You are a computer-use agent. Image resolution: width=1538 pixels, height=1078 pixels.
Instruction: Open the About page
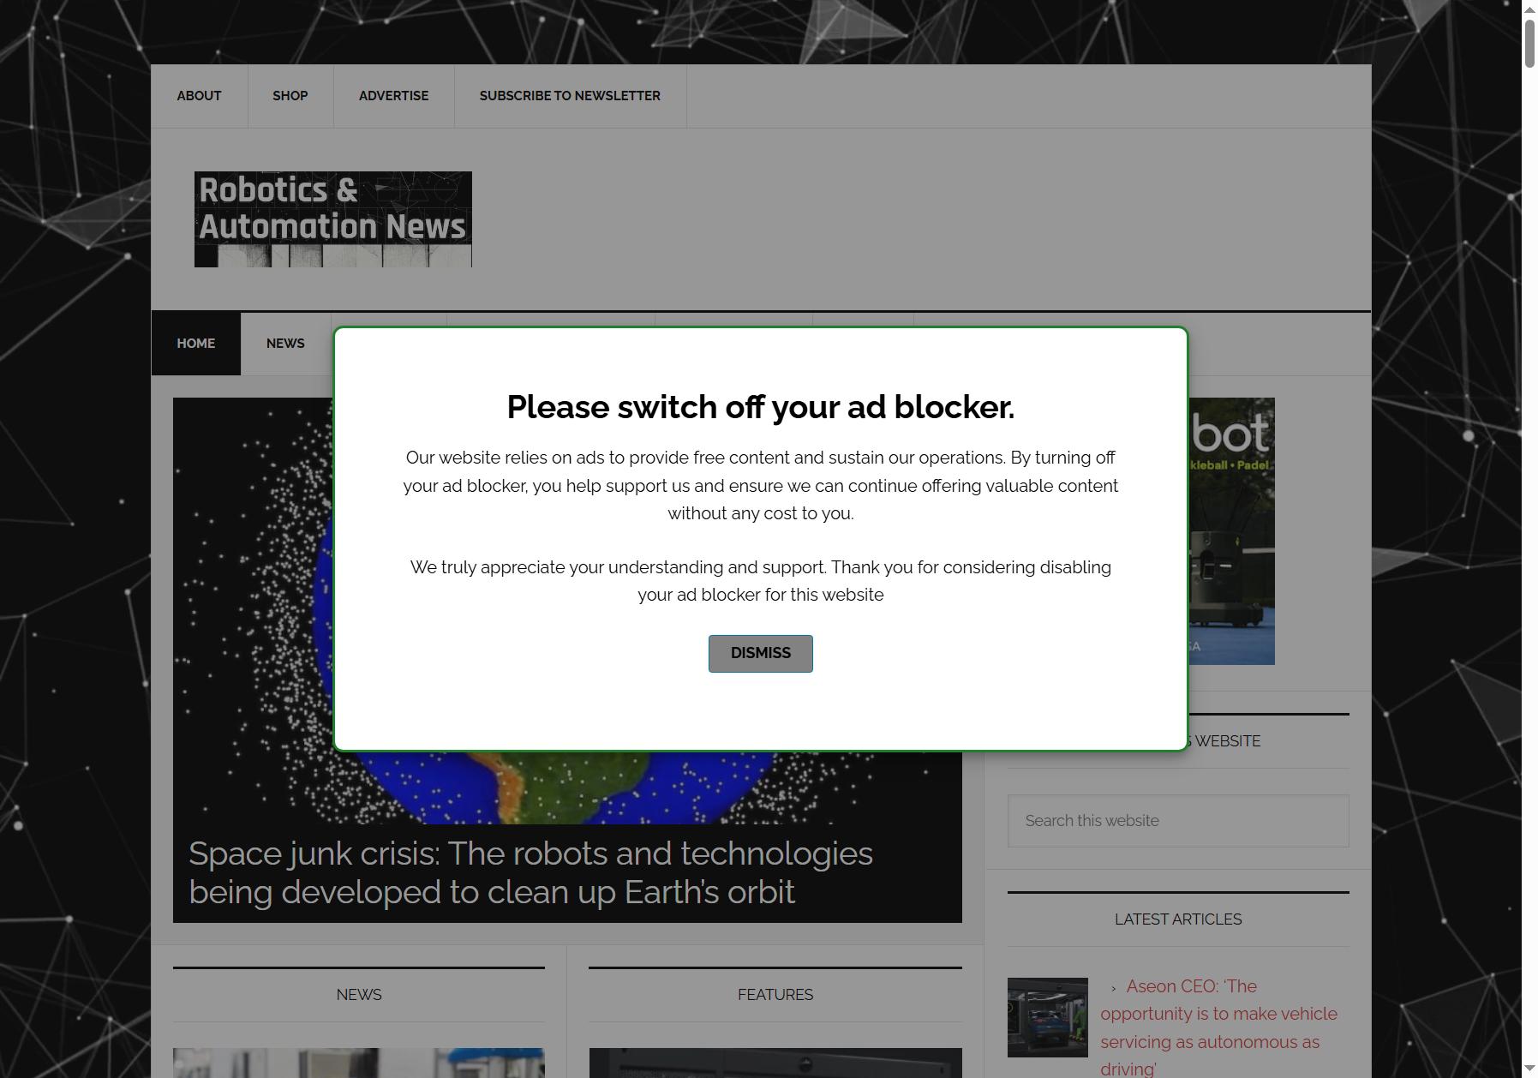coord(199,96)
